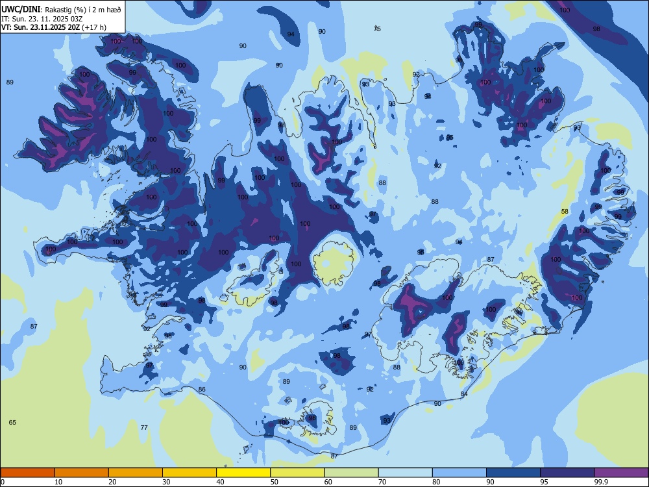Click the '75' humidity value on the map
This screenshot has width=649, height=487.
(377, 29)
